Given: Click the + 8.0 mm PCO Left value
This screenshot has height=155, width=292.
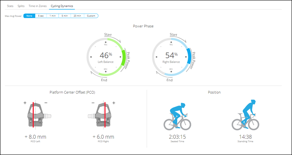Looking at the screenshot, I should (35, 137).
